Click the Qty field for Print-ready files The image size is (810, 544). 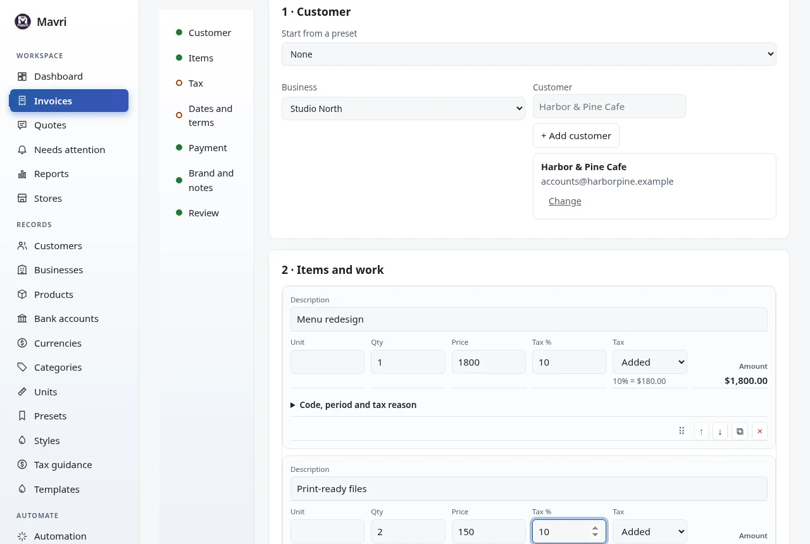(x=408, y=532)
